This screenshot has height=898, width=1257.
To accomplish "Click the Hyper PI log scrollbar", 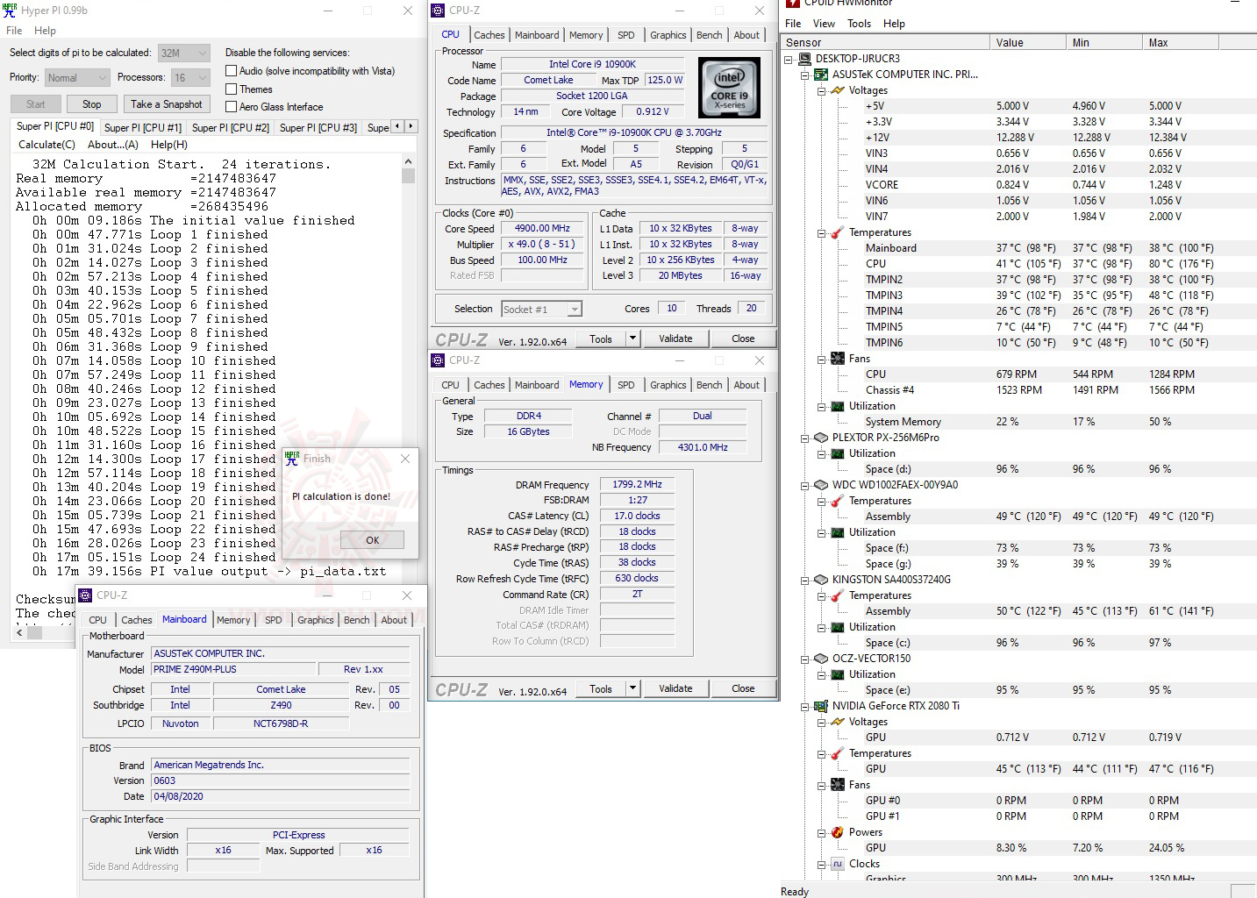I will pos(408,175).
